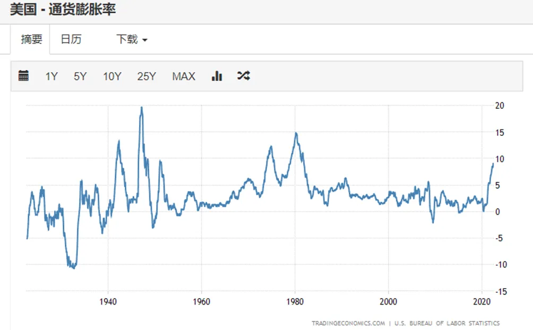The image size is (533, 330).
Task: Show the MAX time range
Action: pyautogui.click(x=184, y=76)
